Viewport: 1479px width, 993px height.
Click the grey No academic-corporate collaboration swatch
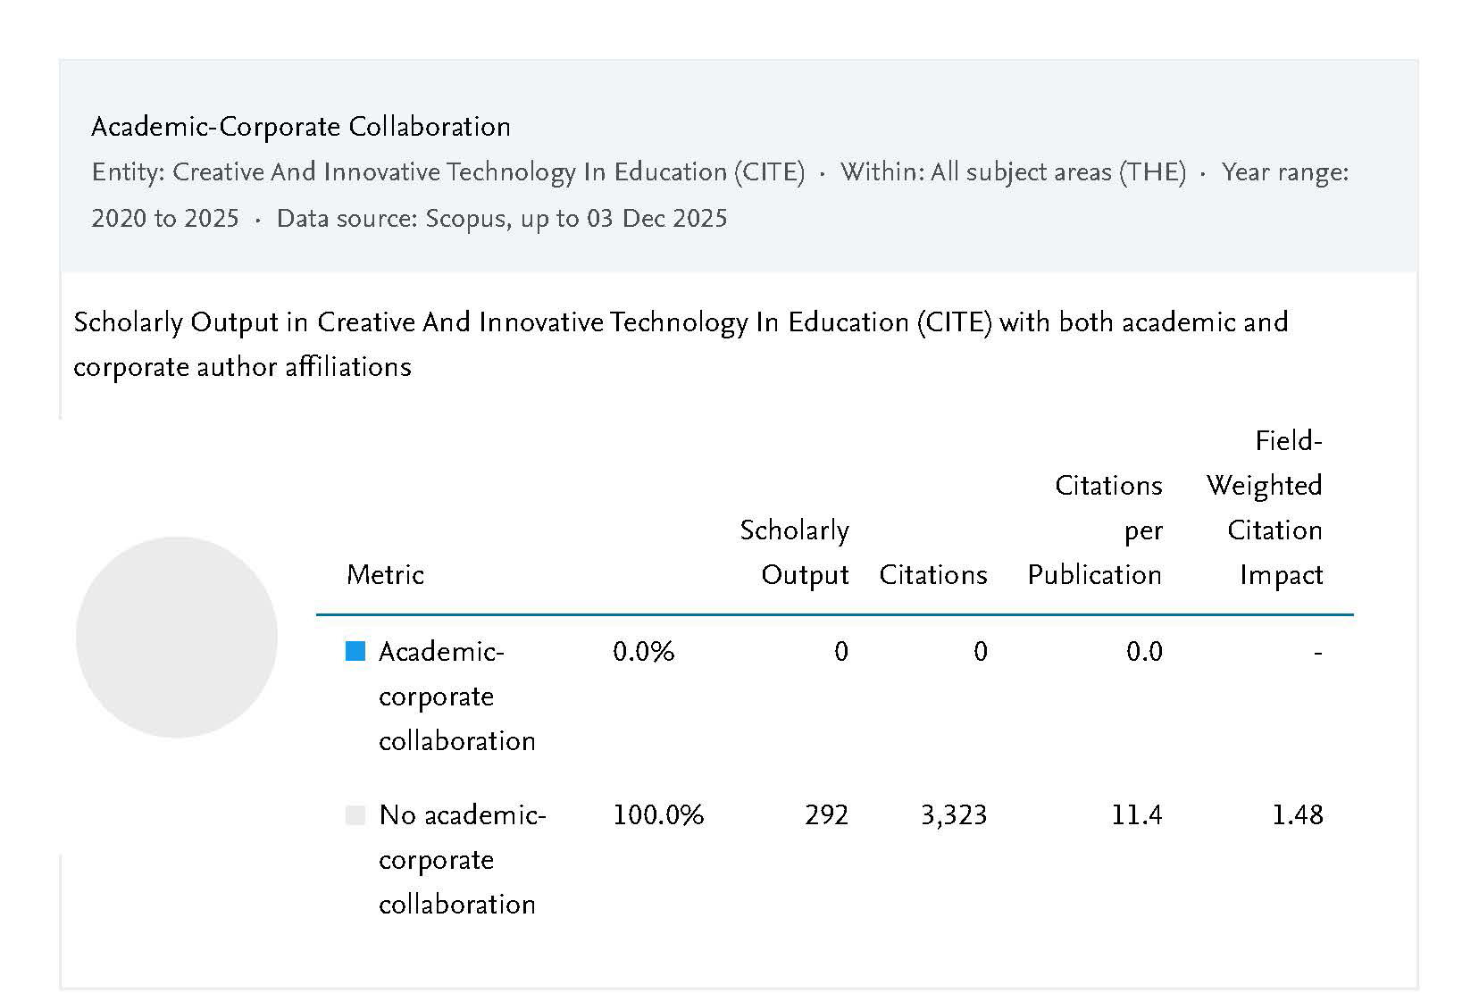tap(355, 815)
